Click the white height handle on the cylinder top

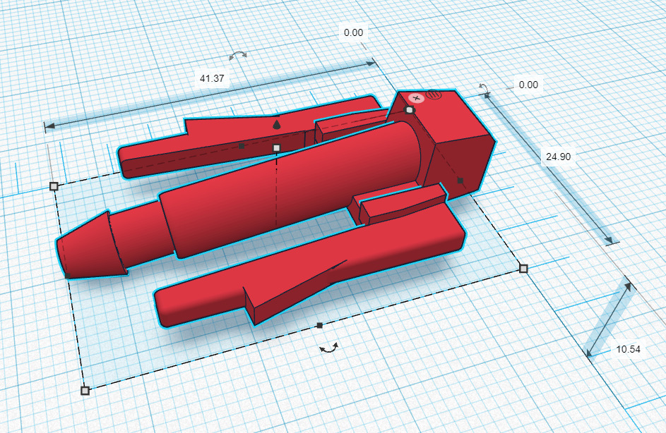[277, 148]
